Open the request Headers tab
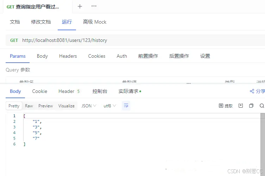 (x=68, y=56)
